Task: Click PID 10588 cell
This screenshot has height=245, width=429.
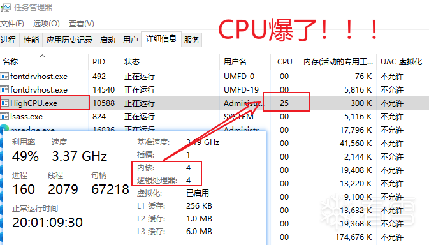Action: coord(104,103)
